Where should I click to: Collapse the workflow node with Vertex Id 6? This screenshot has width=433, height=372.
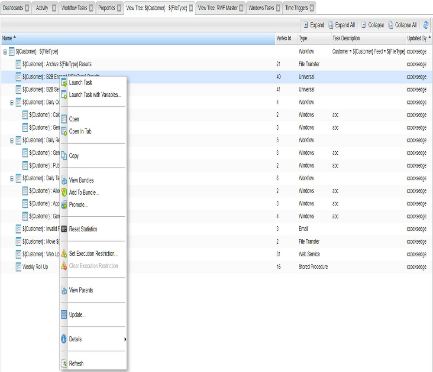(12, 178)
